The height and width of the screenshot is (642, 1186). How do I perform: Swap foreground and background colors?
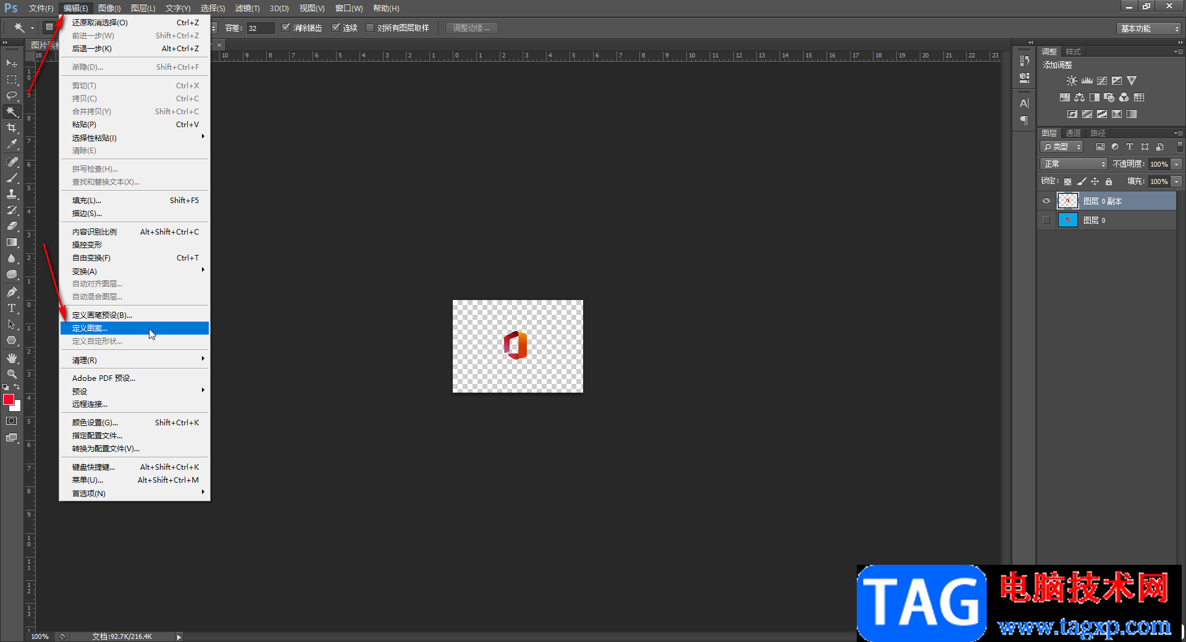coord(17,386)
